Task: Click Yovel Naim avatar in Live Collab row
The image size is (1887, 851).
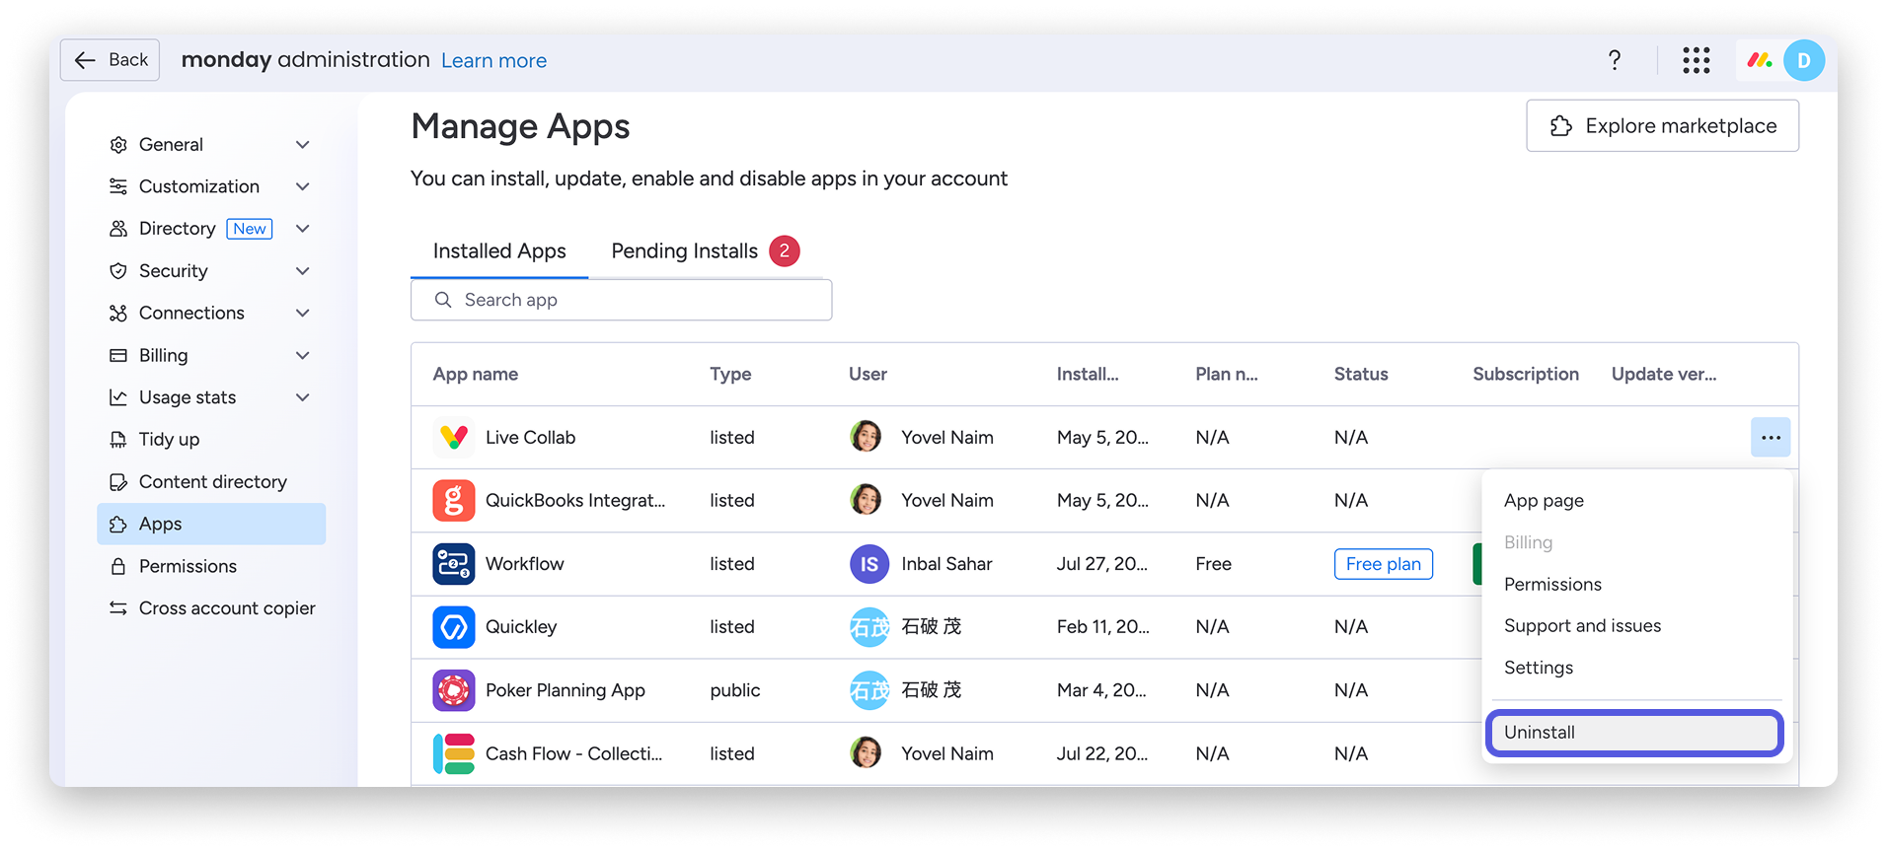Action: click(x=867, y=437)
